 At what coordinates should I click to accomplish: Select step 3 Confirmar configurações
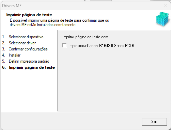[x=28, y=49]
